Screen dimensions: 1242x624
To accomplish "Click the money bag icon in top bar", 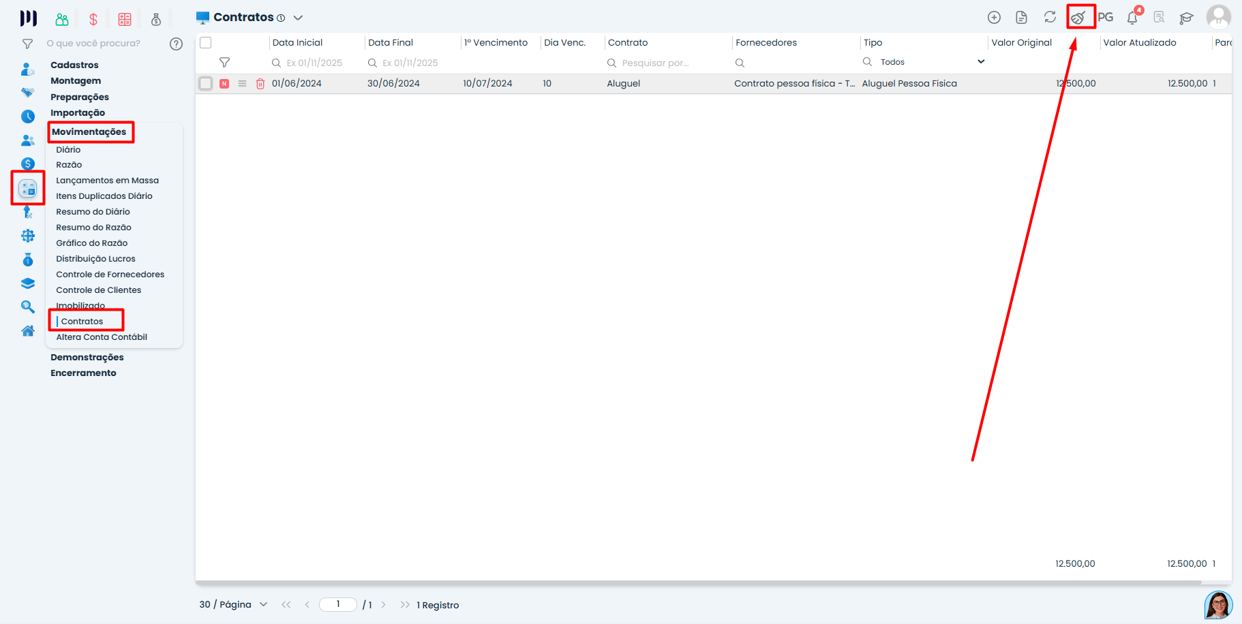I will click(156, 19).
